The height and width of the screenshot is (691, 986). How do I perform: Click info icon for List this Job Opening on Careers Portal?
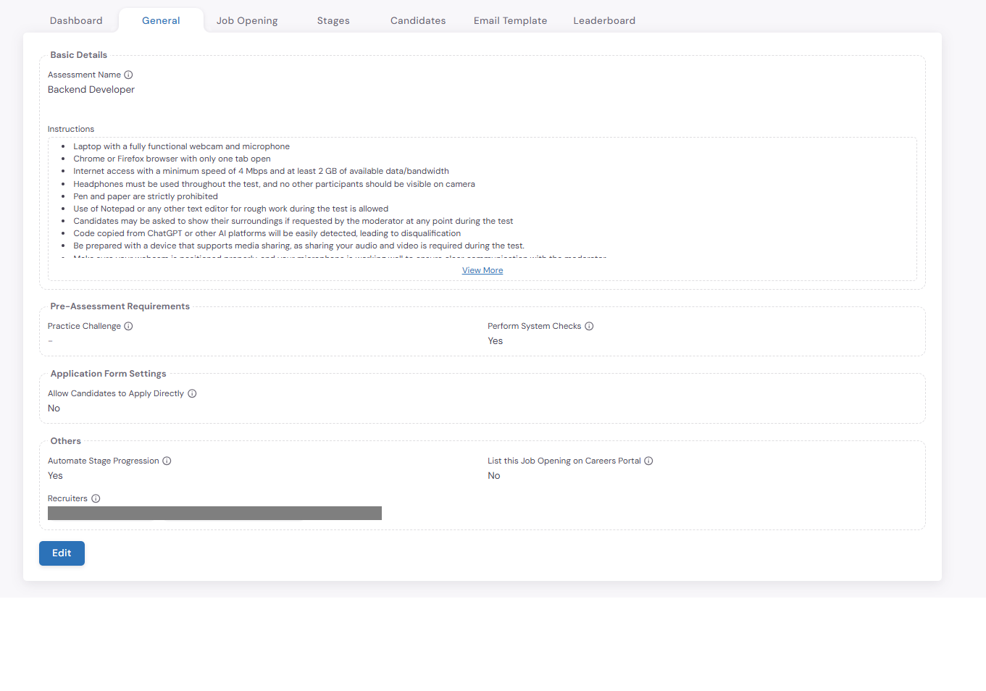tap(648, 461)
